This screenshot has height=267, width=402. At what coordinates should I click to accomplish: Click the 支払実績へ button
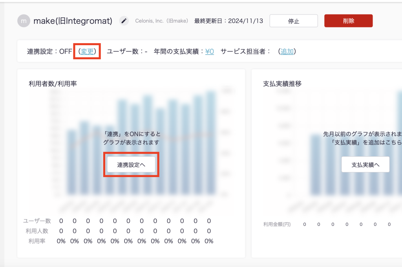[x=365, y=165]
